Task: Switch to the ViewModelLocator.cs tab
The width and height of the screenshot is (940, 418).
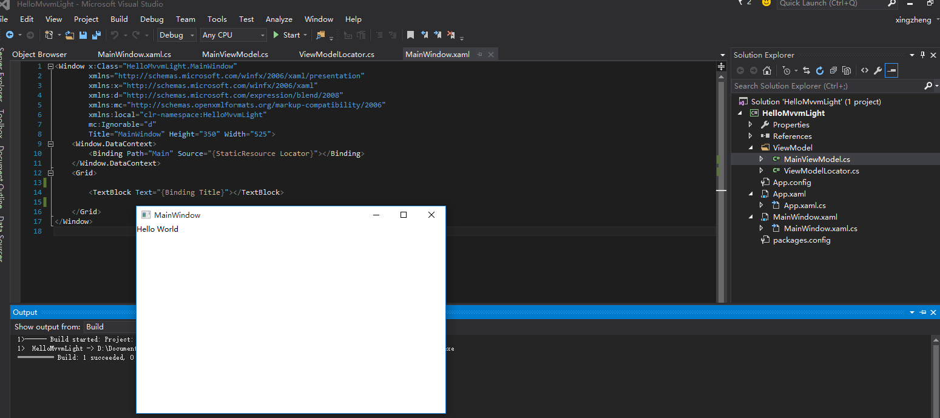Action: click(337, 55)
